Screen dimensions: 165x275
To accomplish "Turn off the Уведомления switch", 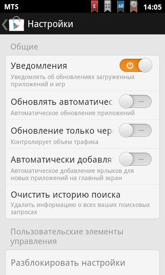I will (136, 65).
